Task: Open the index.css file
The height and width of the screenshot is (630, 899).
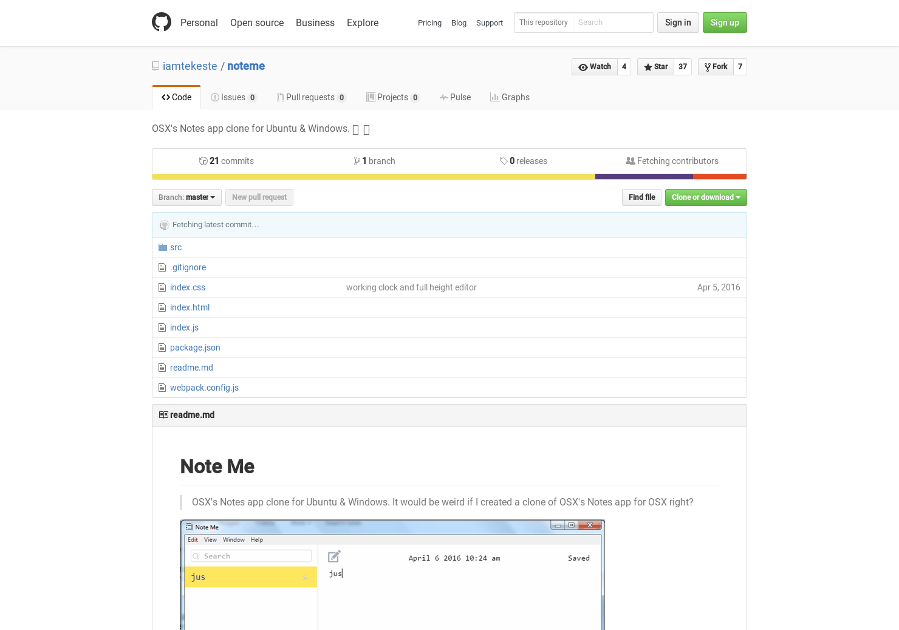Action: coord(188,287)
